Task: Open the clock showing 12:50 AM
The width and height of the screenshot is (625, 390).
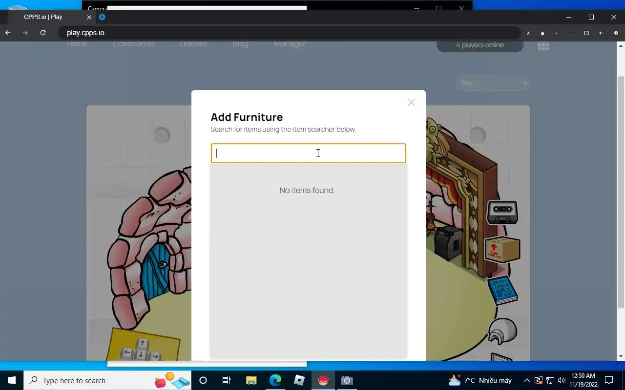Action: pyautogui.click(x=583, y=380)
